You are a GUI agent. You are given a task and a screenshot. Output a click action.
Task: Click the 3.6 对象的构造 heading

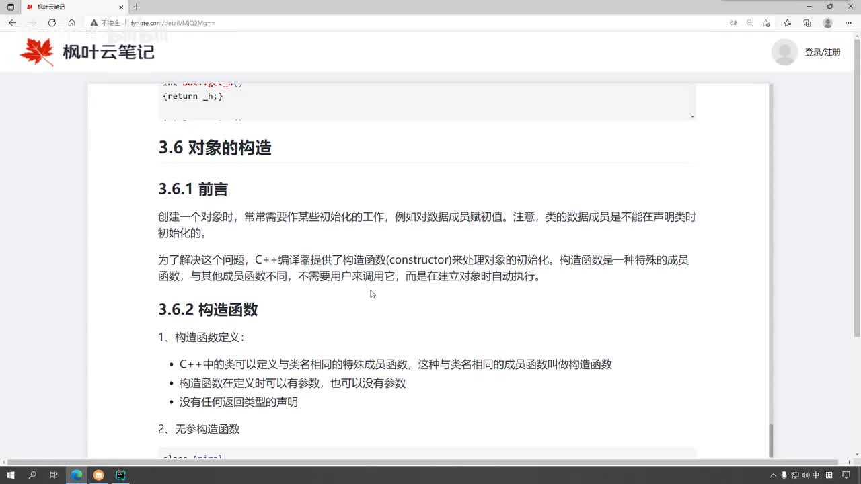(x=215, y=148)
